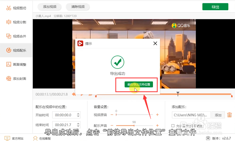Click the 版本: v2.6.7 version text
Image resolution: width=235 pixels, height=141 pixels.
coord(221,138)
